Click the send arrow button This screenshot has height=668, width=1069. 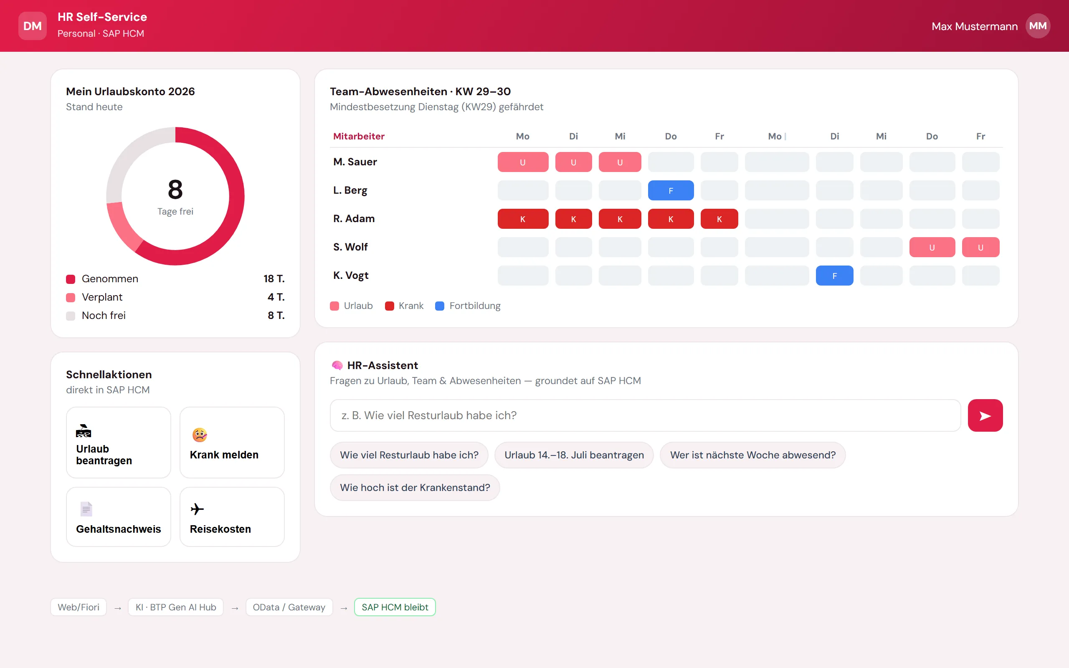[985, 415]
